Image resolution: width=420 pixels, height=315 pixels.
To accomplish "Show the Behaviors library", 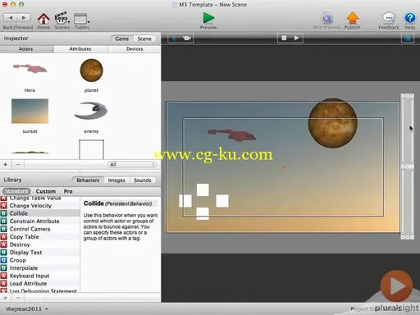I will [88, 180].
